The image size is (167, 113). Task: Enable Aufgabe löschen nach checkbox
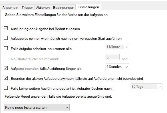(x=6, y=88)
